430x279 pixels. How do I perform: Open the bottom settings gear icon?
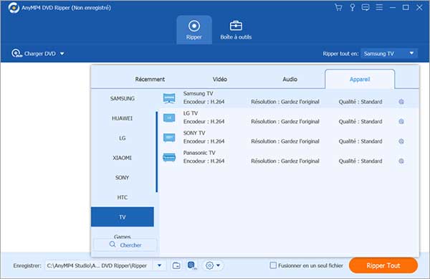[x=209, y=265]
